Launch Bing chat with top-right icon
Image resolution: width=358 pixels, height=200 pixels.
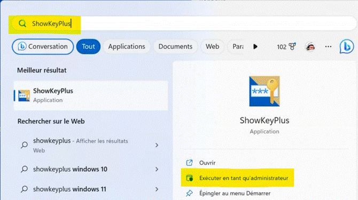pos(347,46)
